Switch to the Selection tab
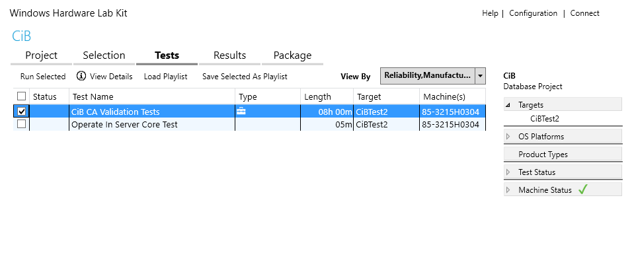The image size is (636, 276). pyautogui.click(x=104, y=55)
